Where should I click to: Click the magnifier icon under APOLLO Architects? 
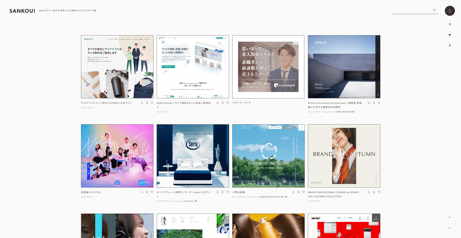(369, 103)
